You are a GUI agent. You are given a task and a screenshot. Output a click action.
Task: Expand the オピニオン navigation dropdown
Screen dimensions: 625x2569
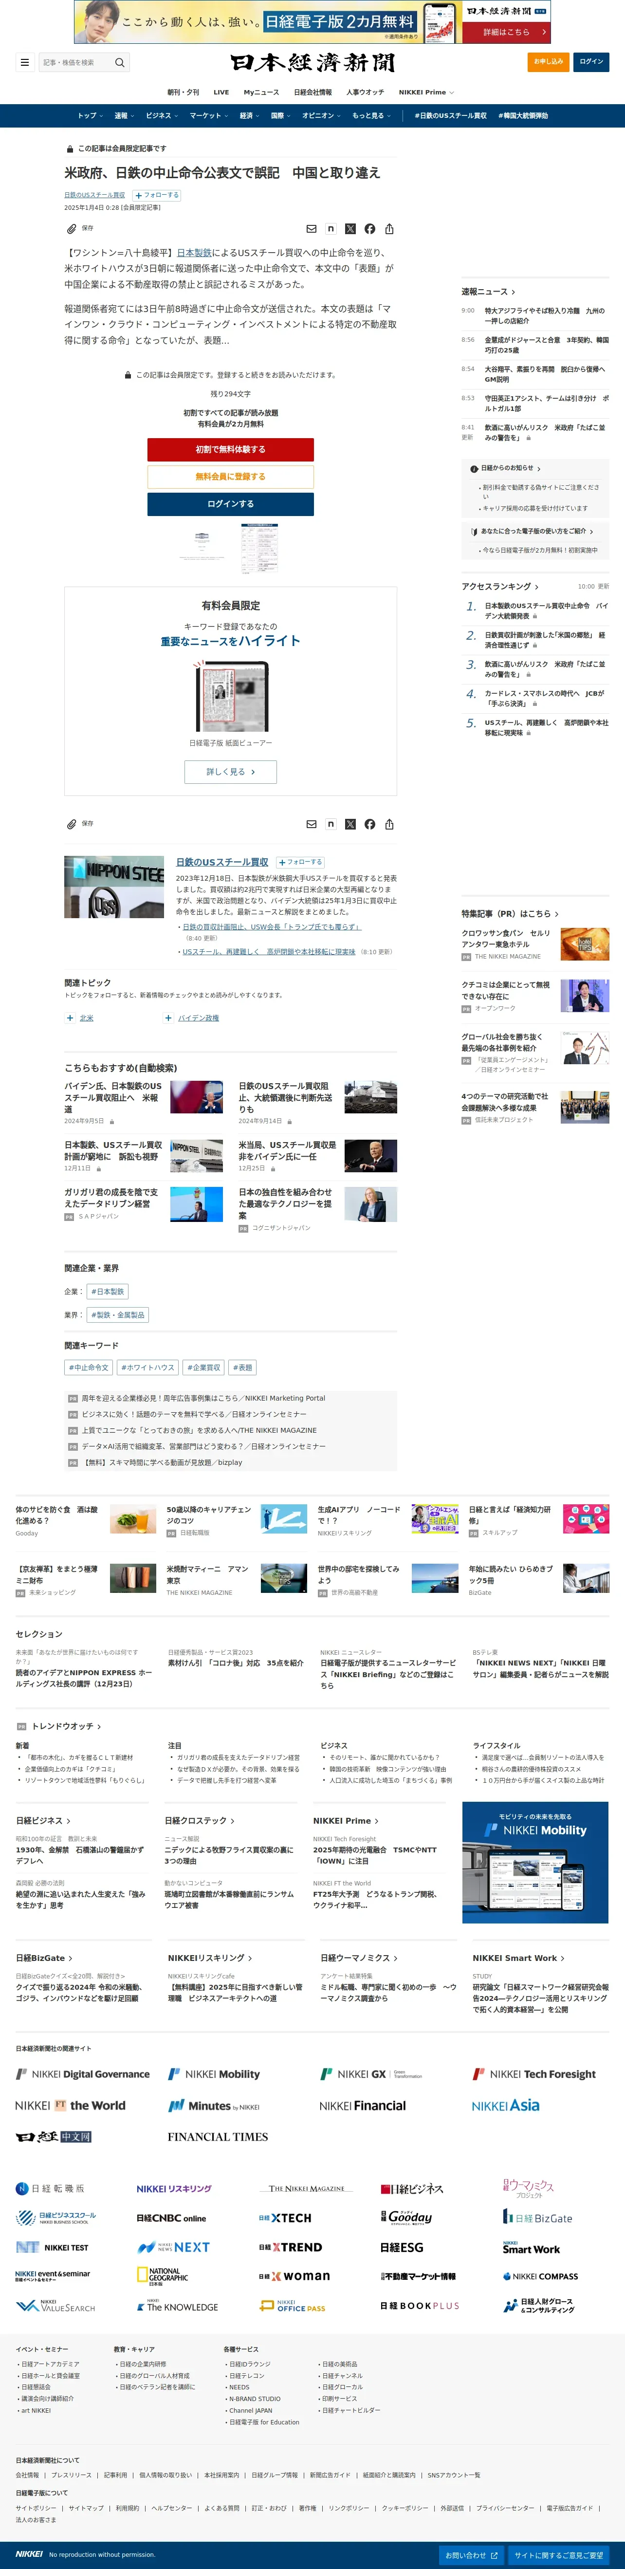click(321, 116)
